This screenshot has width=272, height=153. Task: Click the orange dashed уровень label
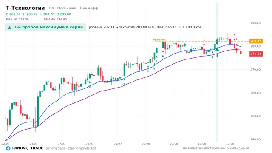pos(159,40)
